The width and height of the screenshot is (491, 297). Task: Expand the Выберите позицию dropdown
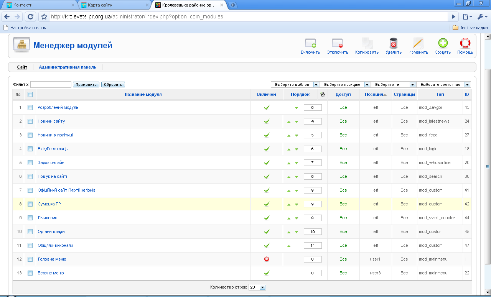pyautogui.click(x=367, y=85)
